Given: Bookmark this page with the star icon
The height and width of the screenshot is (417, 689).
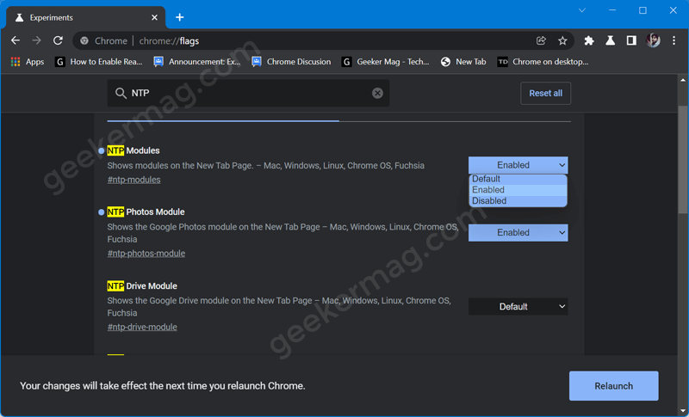Looking at the screenshot, I should [x=562, y=40].
